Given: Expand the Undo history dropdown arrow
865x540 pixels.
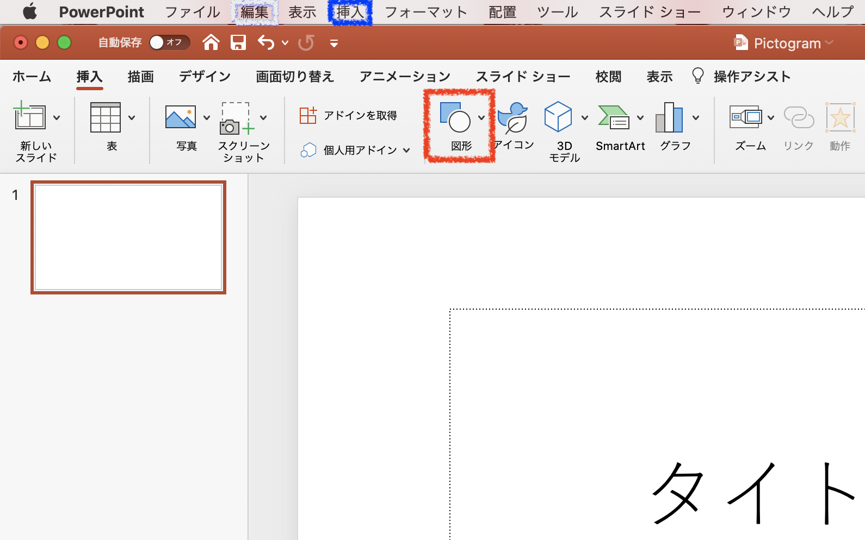Looking at the screenshot, I should coord(285,43).
